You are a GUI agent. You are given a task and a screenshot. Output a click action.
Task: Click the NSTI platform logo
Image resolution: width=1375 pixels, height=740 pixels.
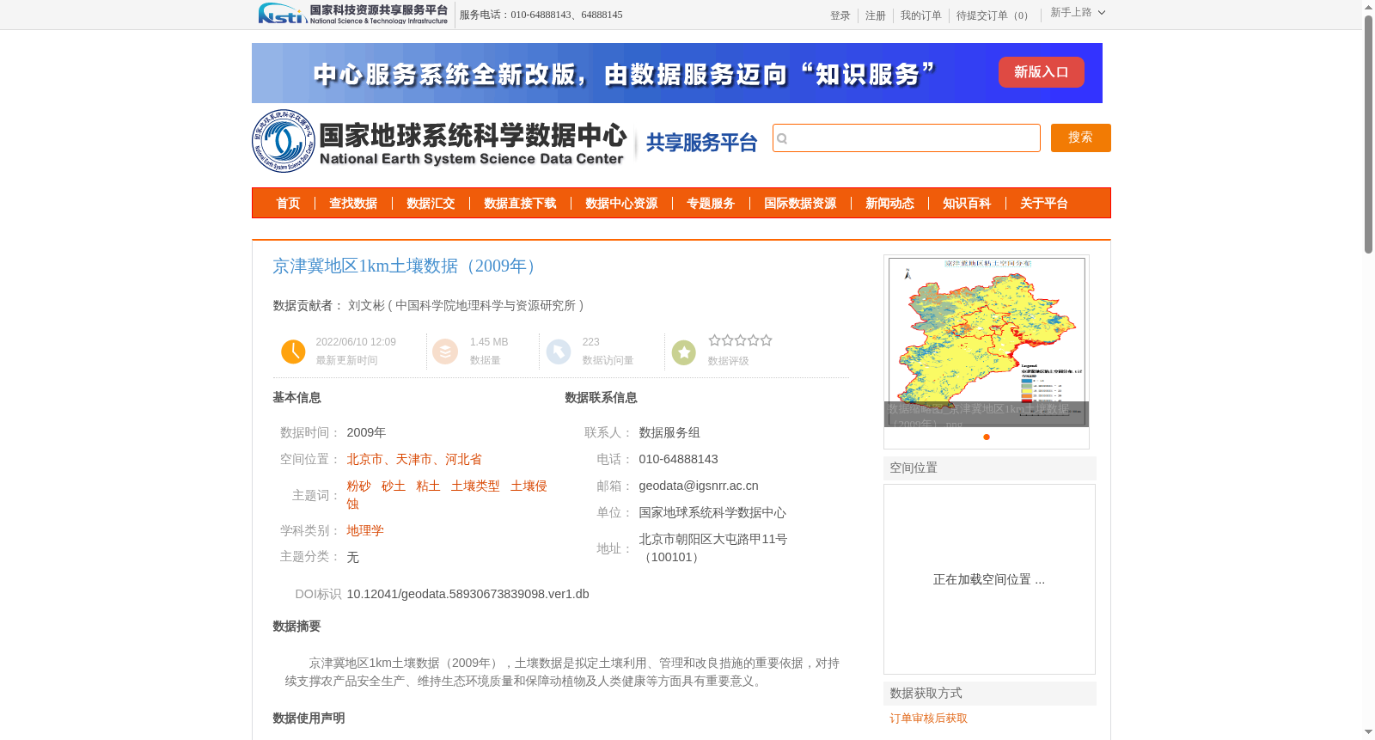click(353, 14)
